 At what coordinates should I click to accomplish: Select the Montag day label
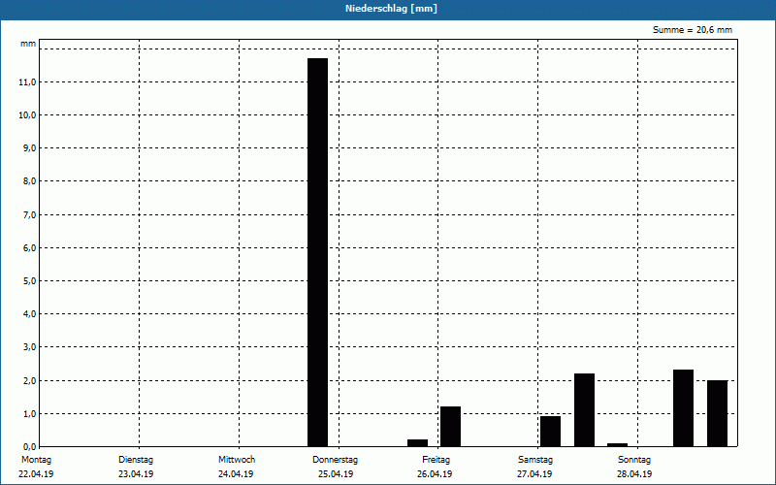tap(36, 460)
